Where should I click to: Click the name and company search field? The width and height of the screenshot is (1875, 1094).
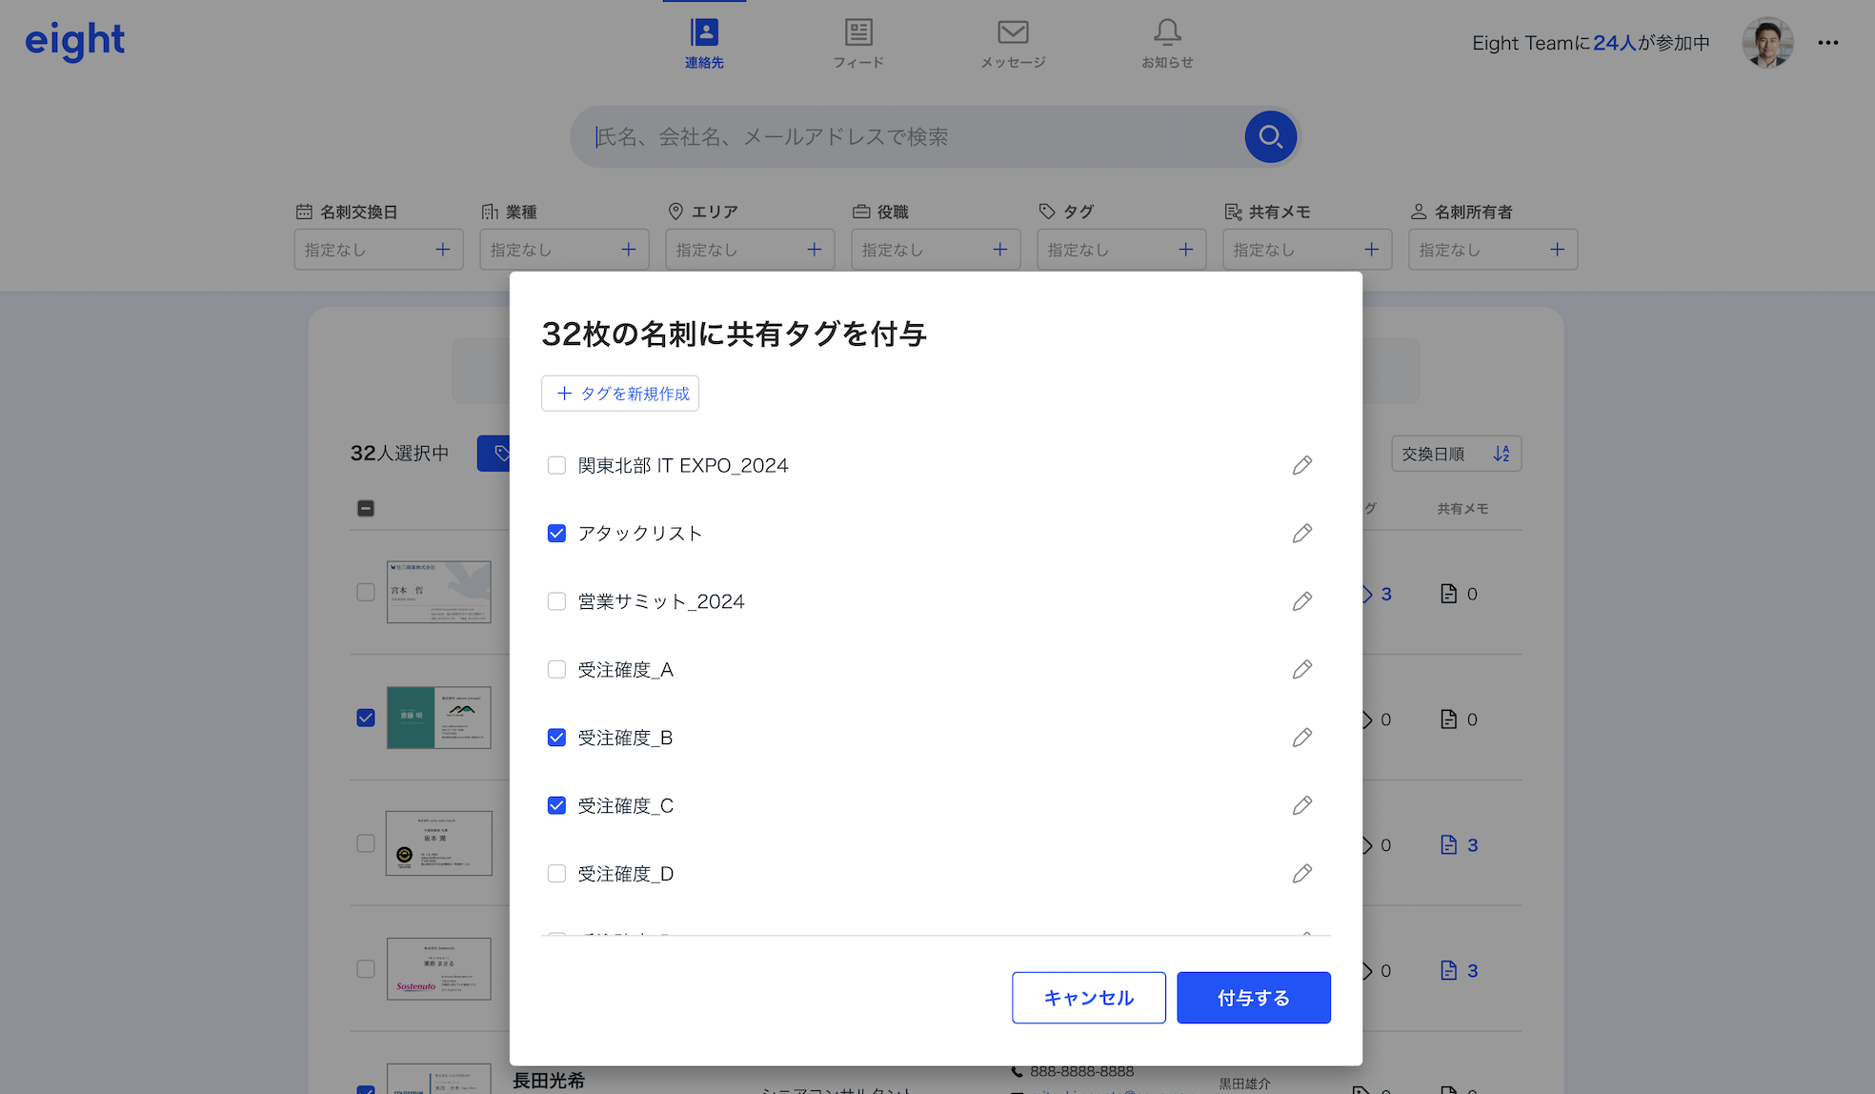(905, 137)
